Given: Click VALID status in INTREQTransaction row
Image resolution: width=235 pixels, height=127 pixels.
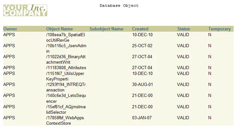Looking at the screenshot, I should (x=183, y=85).
